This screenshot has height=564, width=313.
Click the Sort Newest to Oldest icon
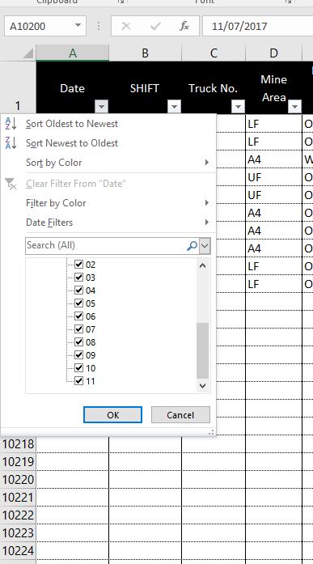(x=11, y=143)
